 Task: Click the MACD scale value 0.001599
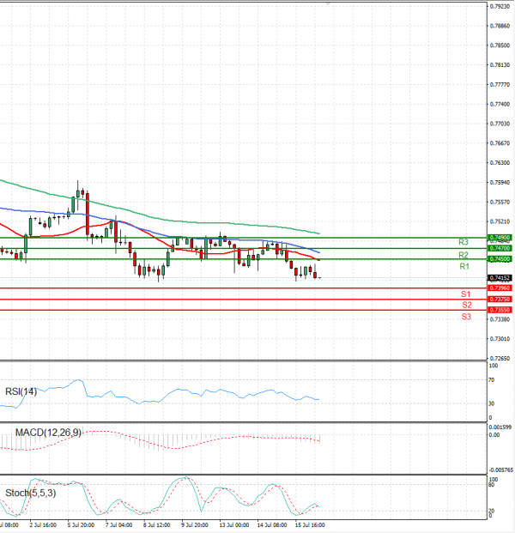point(500,427)
